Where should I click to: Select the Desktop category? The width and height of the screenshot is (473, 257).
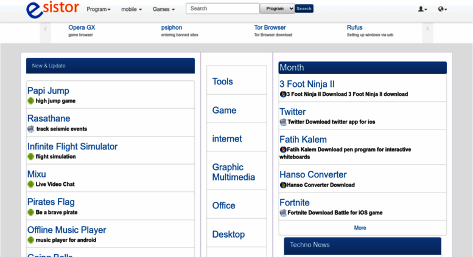tap(228, 235)
